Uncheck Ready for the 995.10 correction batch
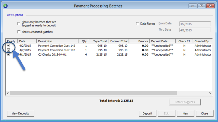The width and height of the screenshot is (218, 122). 8,50
